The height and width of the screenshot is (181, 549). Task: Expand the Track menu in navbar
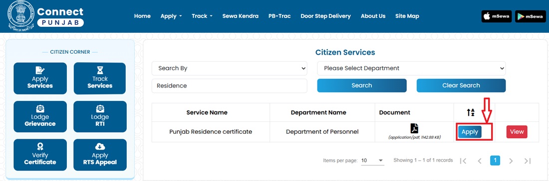(202, 16)
